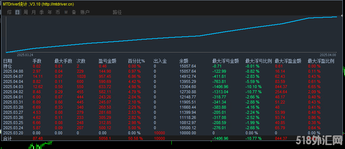The height and width of the screenshot is (149, 345).
Task: Click the 路径 path button
Action: coord(117,12)
